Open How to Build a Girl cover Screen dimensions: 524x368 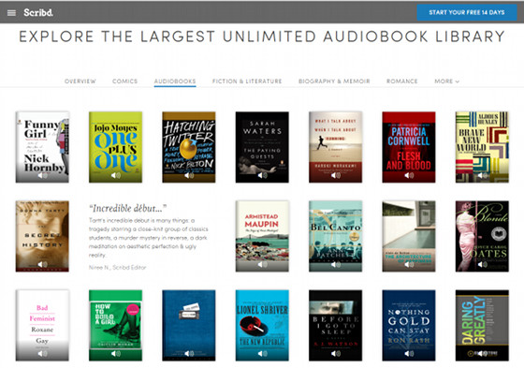click(x=116, y=326)
